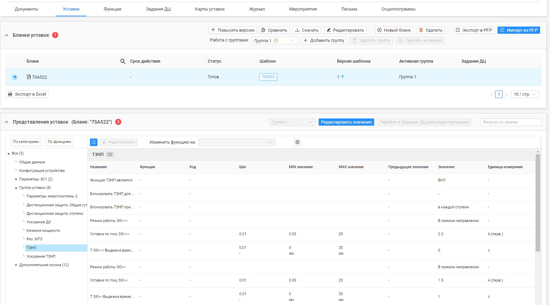Viewport: 550px width, 305px height.
Task: Click the value 2.3 cell
Action: [x=441, y=234]
